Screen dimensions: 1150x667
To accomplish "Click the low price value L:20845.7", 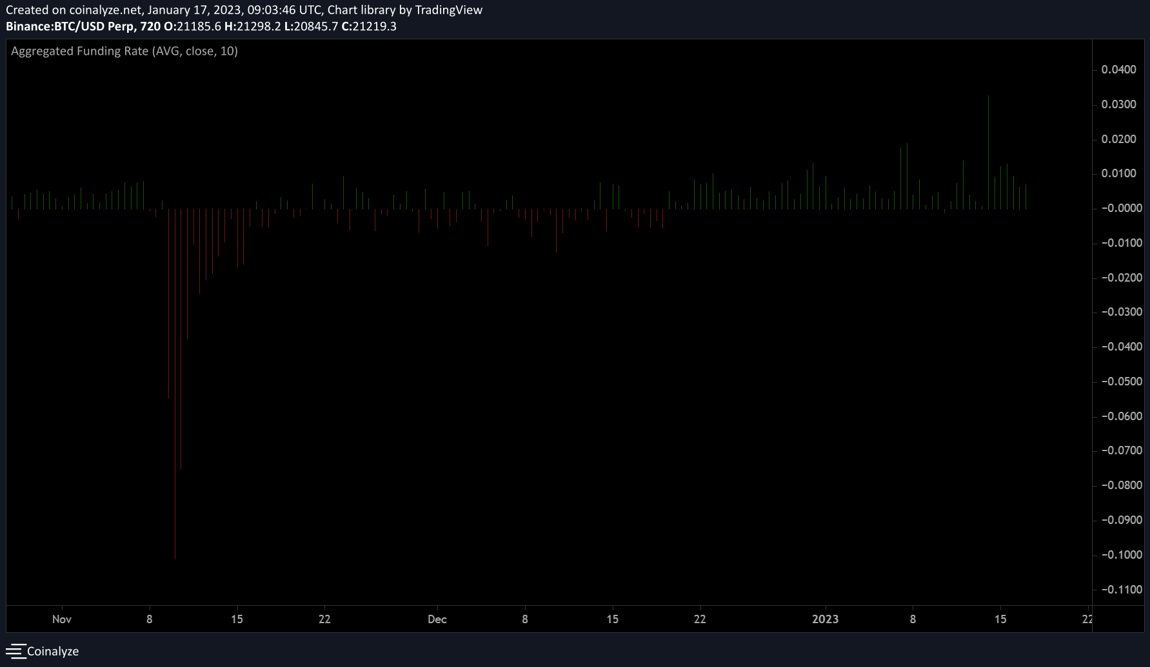I will (x=312, y=26).
